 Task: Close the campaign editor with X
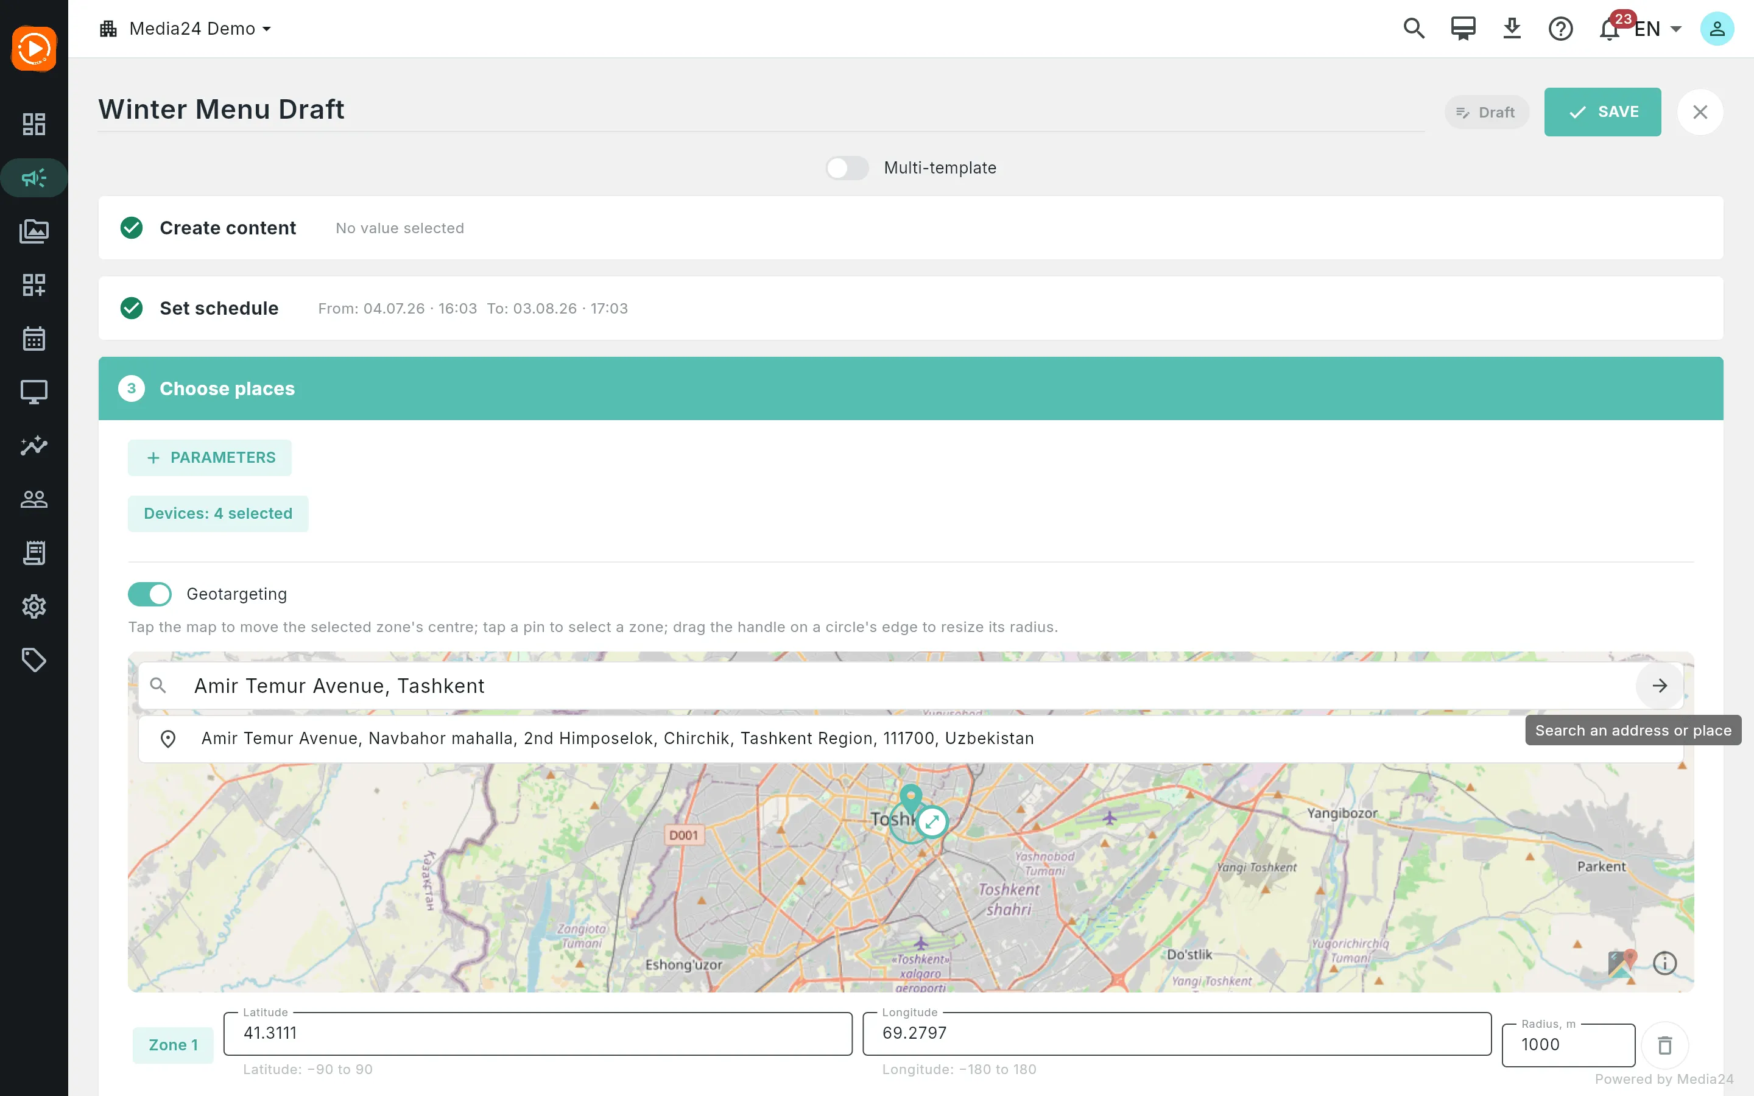click(x=1700, y=111)
